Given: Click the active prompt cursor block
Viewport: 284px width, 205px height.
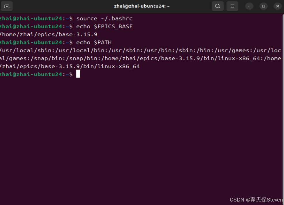Looking at the screenshot, I should click(78, 74).
